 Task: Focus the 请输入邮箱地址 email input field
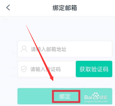coord(65,49)
